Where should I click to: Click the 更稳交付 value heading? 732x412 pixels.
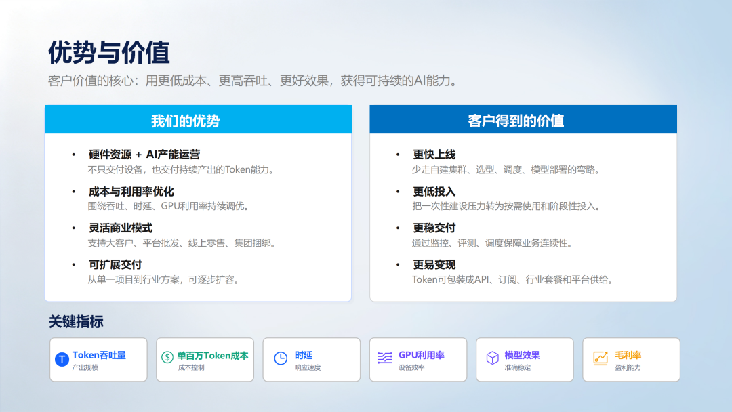click(434, 228)
